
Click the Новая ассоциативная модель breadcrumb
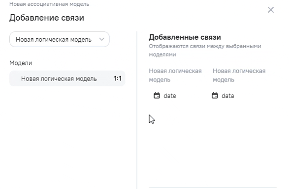pos(49,4)
